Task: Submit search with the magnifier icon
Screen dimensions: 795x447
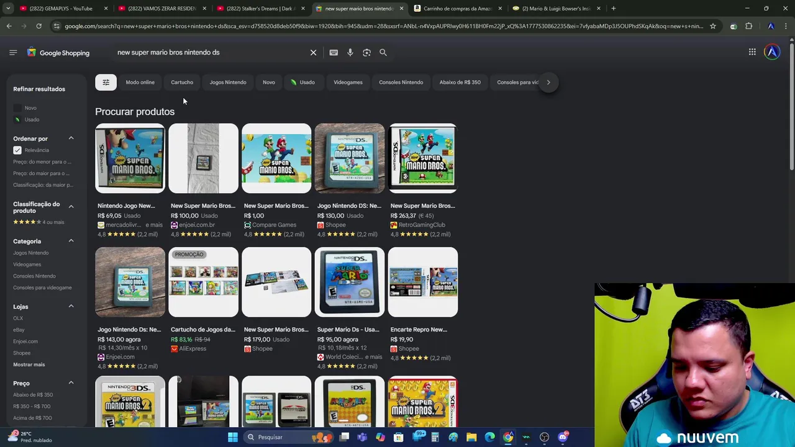Action: coord(383,53)
